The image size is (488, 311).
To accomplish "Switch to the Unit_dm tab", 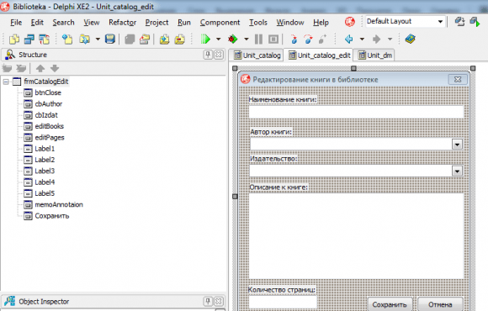I will point(375,55).
